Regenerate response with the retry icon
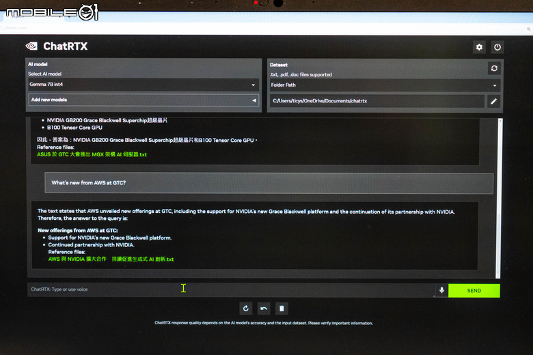The image size is (533, 355). tap(246, 309)
